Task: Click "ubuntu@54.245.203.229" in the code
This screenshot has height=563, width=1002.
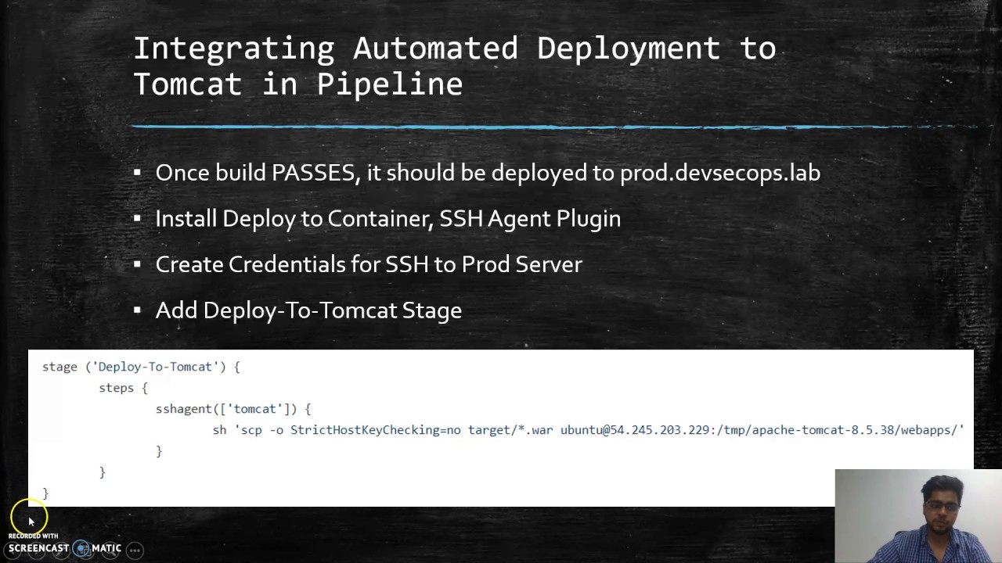Action: [636, 430]
